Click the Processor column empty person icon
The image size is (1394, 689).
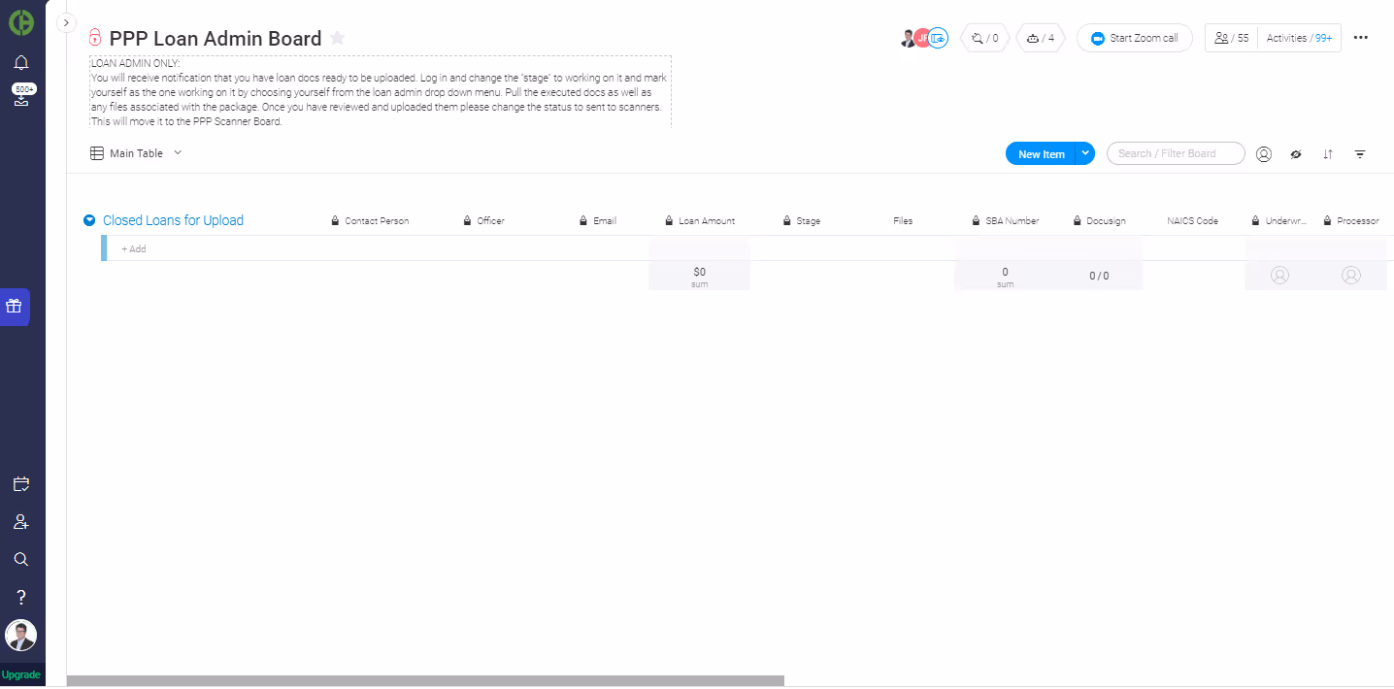point(1351,276)
